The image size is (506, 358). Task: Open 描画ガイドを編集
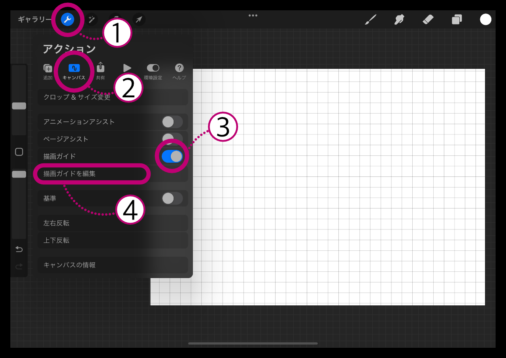coord(113,173)
